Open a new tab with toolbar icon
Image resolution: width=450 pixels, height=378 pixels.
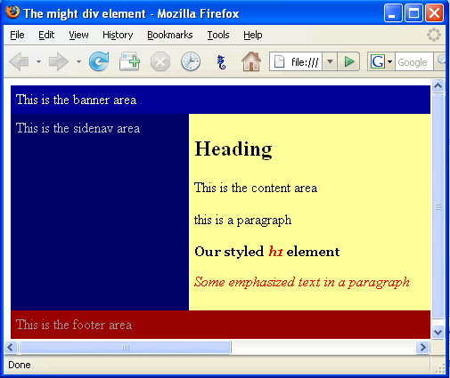point(130,61)
